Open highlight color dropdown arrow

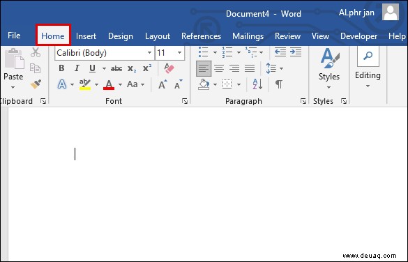pyautogui.click(x=96, y=84)
